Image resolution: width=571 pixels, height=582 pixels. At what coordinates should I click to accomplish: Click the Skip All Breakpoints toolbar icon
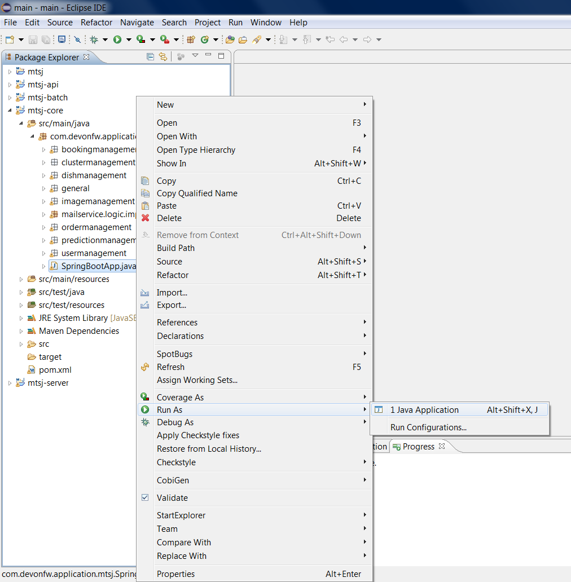pos(77,39)
